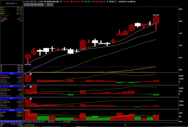Click the small gray square before date 2025/06/09

point(45,2)
